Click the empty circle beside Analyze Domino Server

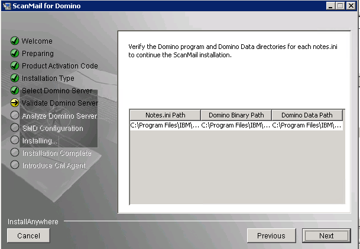pyautogui.click(x=15, y=116)
